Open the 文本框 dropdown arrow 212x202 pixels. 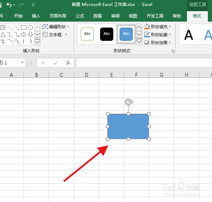66,35
